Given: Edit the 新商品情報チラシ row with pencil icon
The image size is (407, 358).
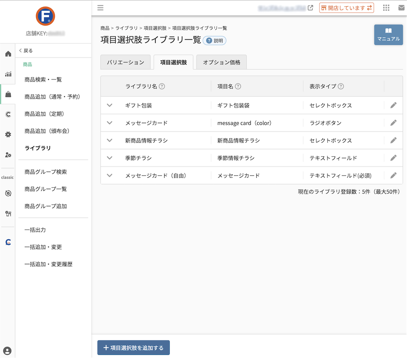Looking at the screenshot, I should point(393,140).
